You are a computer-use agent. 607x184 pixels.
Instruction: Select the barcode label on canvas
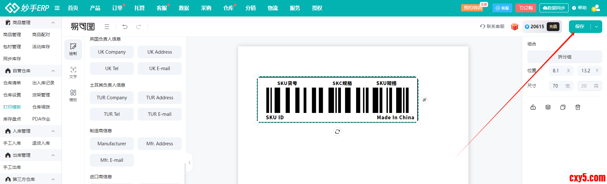(337, 100)
